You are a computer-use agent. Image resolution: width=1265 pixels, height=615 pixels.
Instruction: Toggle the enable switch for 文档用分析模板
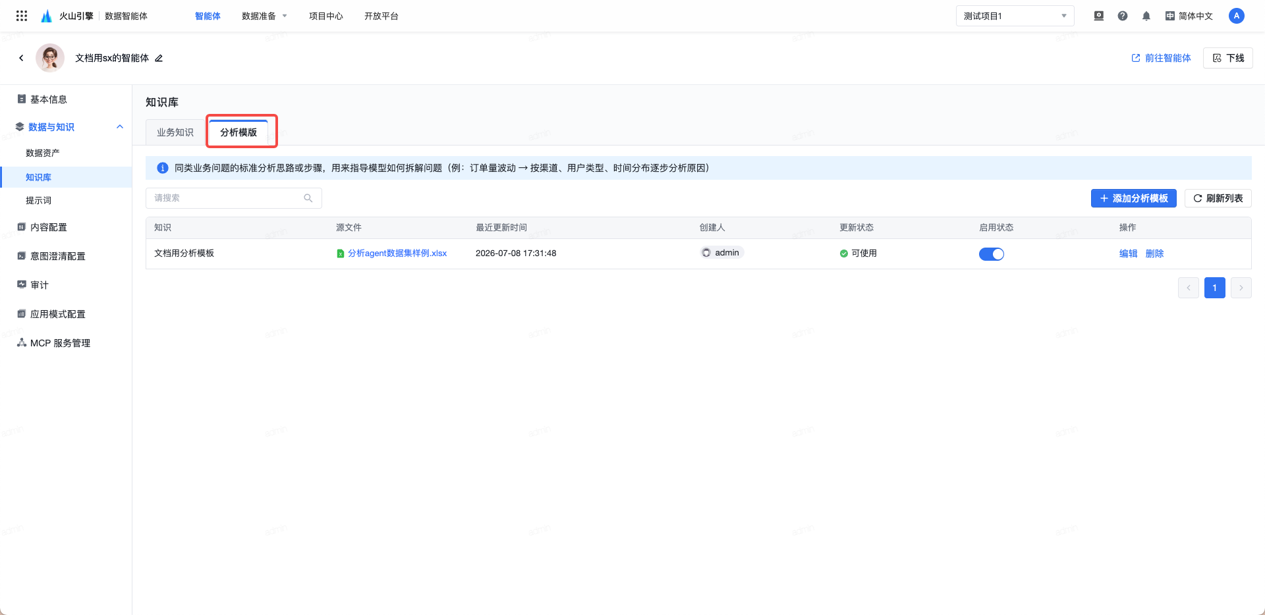992,254
